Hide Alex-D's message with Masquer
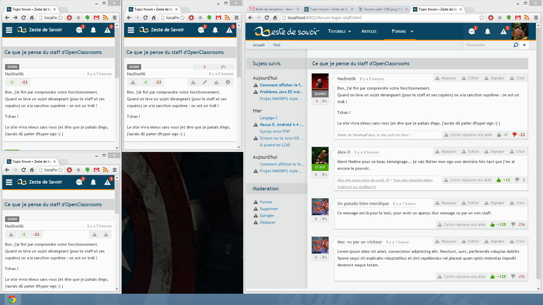 (446, 152)
